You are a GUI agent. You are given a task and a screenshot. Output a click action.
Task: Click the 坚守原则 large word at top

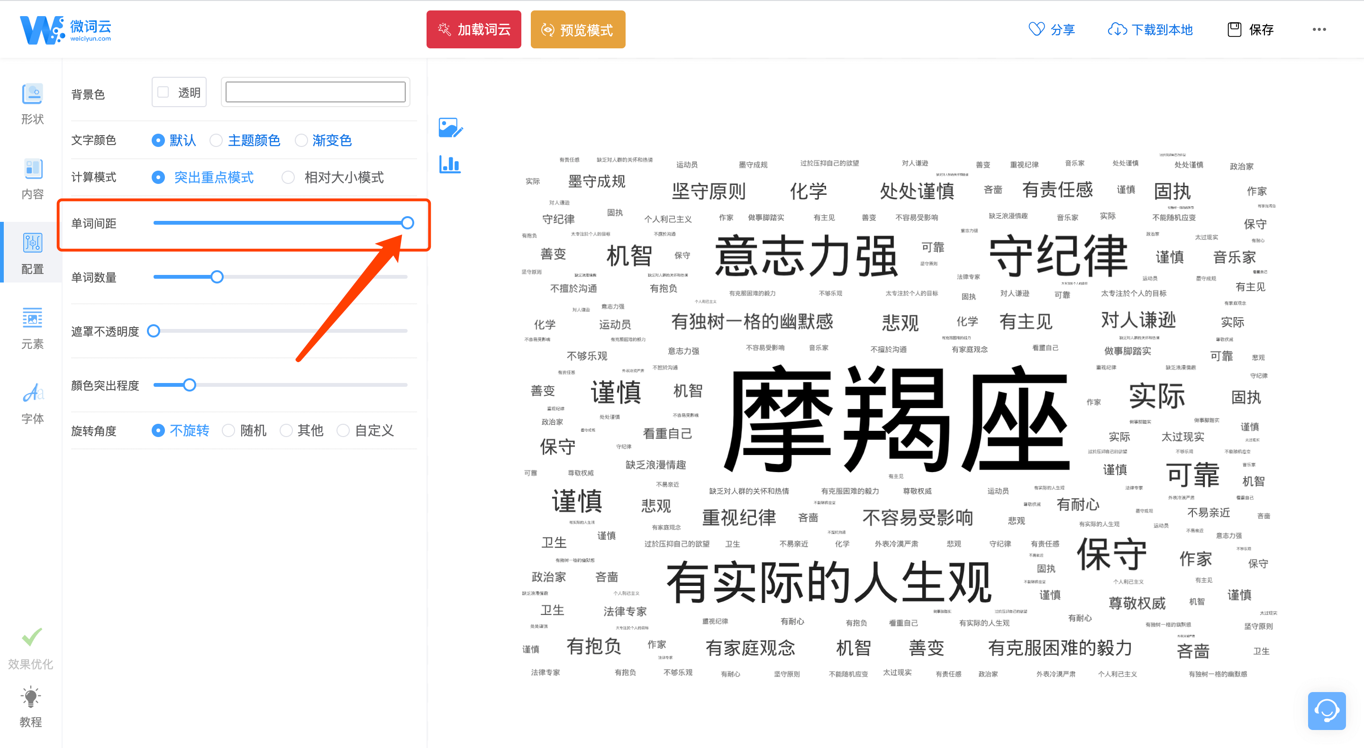click(x=709, y=191)
